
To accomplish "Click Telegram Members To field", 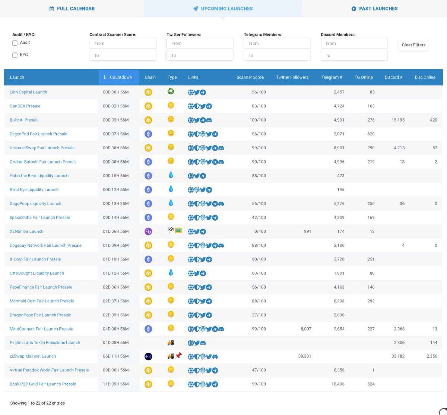I will pyautogui.click(x=277, y=55).
